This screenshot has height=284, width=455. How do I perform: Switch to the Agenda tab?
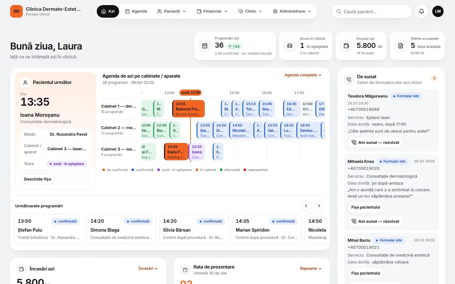coord(136,11)
